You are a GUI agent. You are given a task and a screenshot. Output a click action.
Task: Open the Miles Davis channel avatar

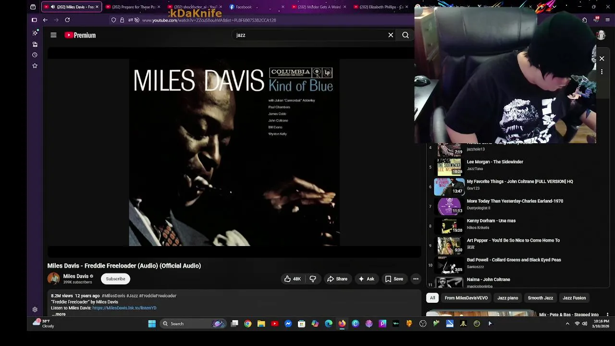[x=53, y=279]
